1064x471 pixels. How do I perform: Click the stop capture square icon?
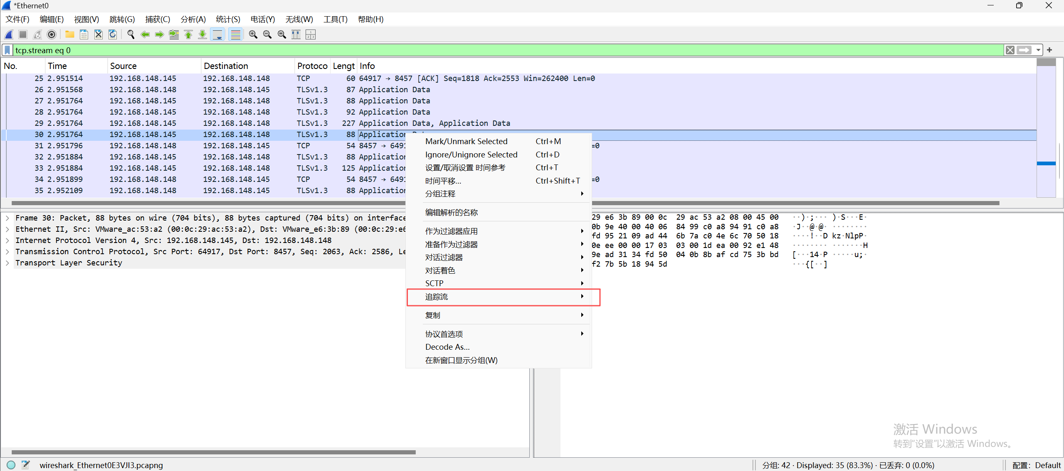[23, 34]
